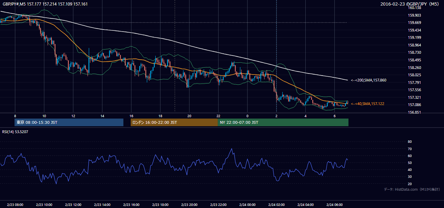Click the 2/24 04:00 bottom time label
The width and height of the screenshot is (444, 208).
(305, 205)
